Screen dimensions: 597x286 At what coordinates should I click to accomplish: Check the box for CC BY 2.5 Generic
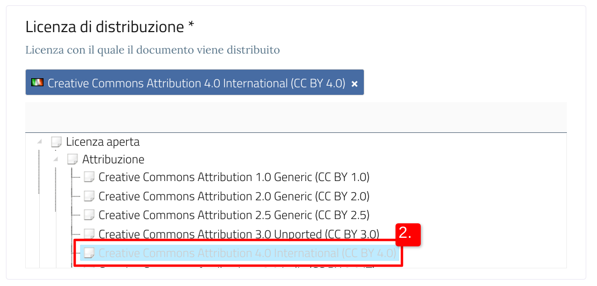coord(89,215)
